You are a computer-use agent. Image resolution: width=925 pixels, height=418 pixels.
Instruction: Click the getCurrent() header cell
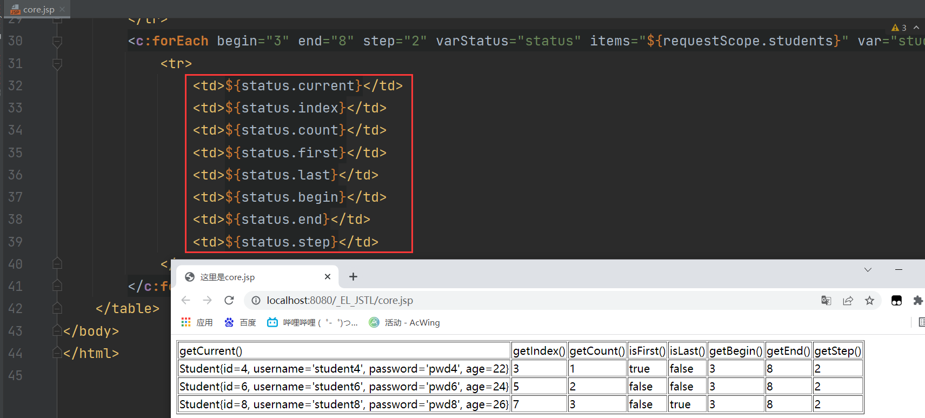click(x=344, y=350)
